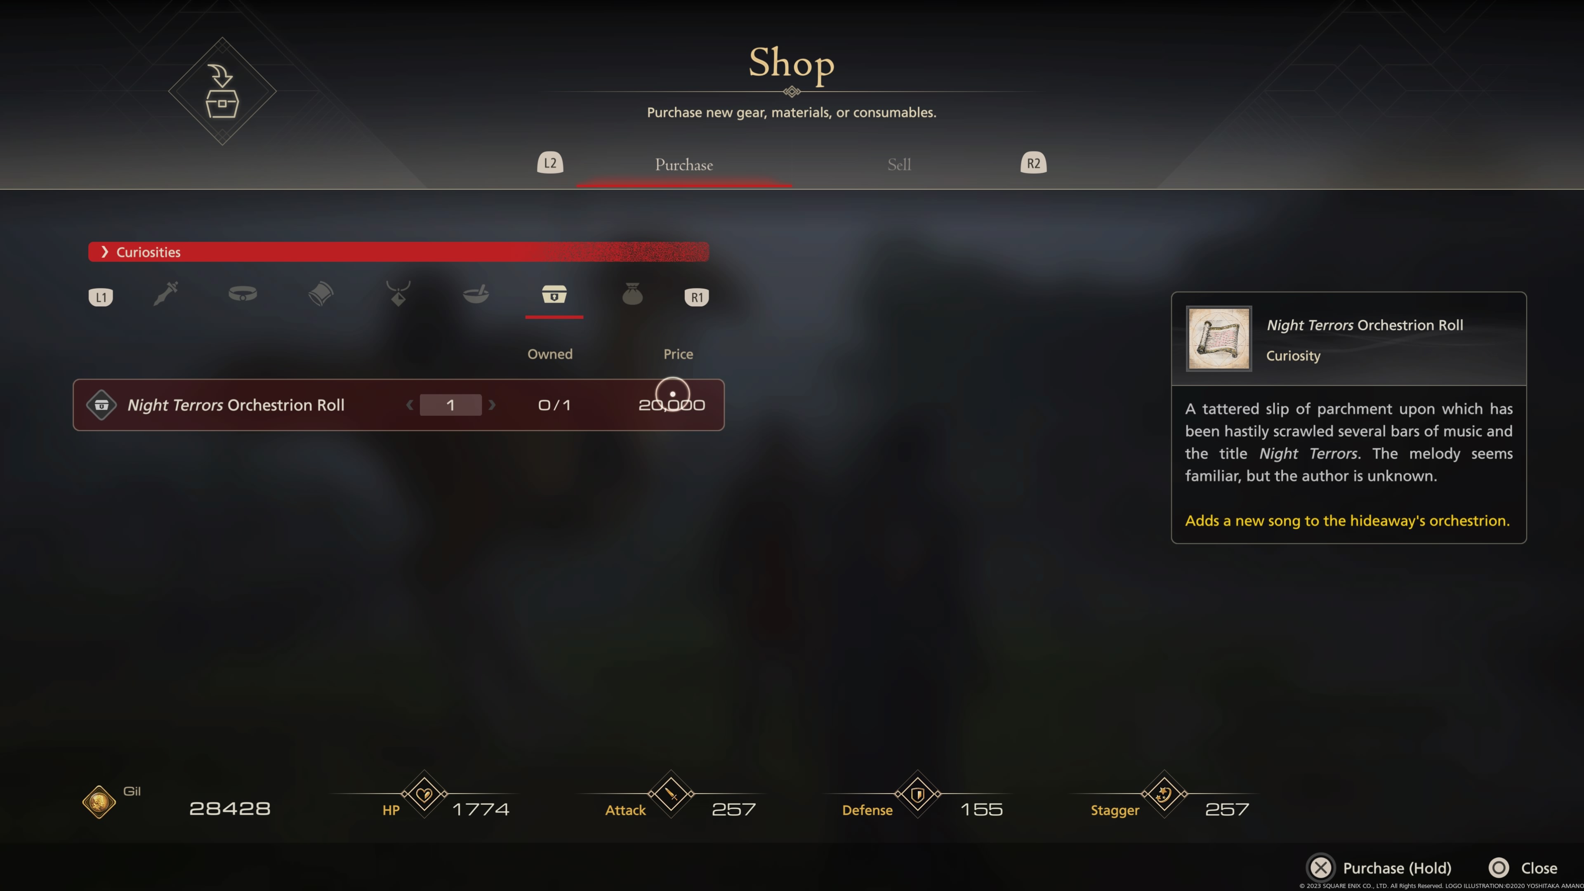Expand the Curiosities category header
The image size is (1584, 891).
[398, 252]
